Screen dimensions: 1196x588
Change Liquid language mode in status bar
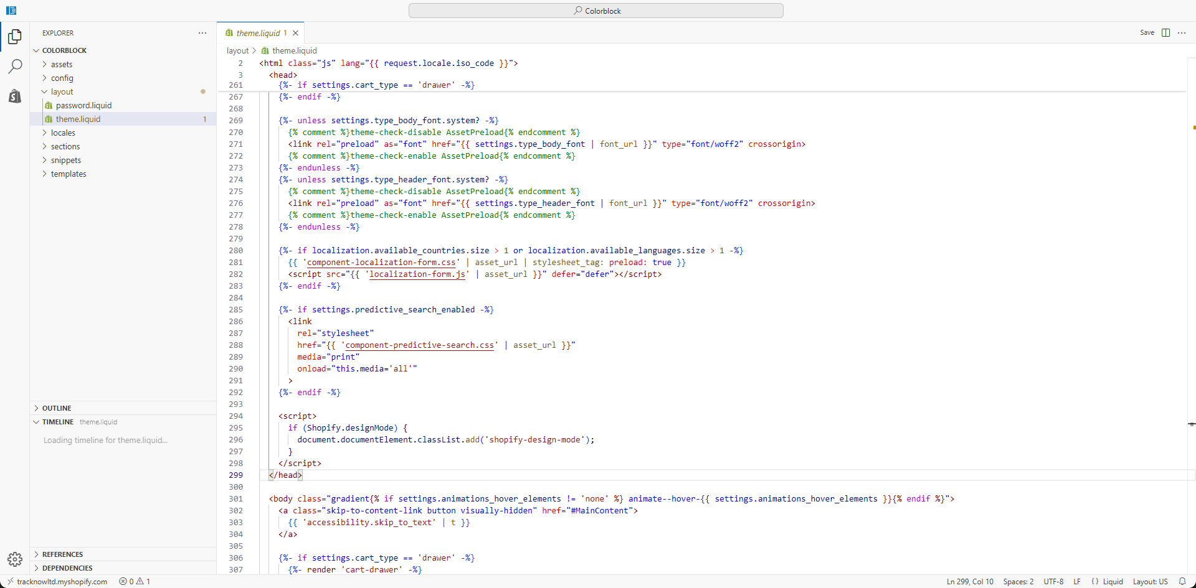1113,581
